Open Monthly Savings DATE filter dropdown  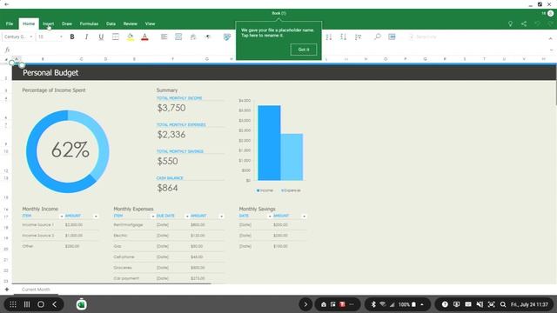coord(270,216)
